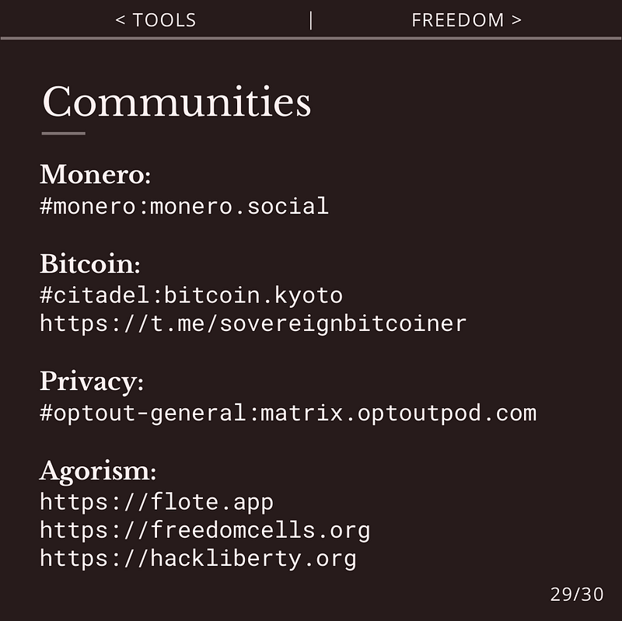Click the short underline beneath Communities
The width and height of the screenshot is (622, 621).
pos(64,133)
